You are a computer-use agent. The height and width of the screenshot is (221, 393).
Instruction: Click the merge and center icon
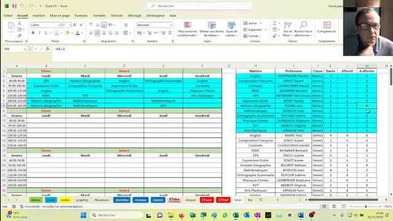126,33
